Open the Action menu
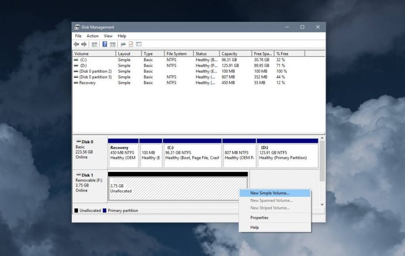This screenshot has height=256, width=405. 93,36
